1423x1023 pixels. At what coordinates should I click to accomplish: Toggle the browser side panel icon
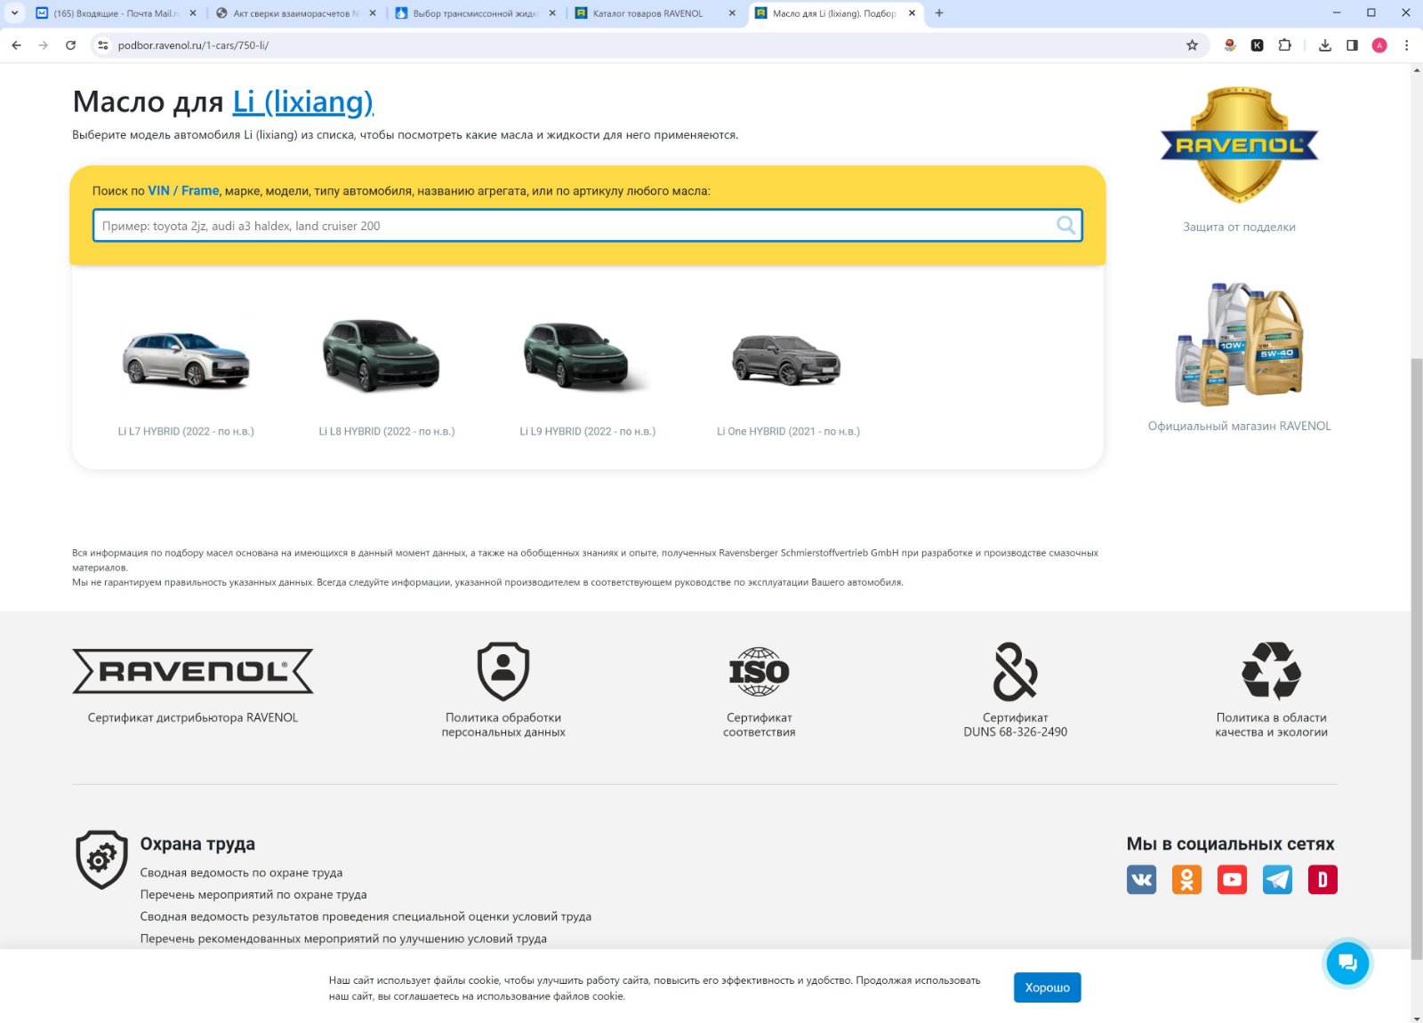pos(1352,45)
